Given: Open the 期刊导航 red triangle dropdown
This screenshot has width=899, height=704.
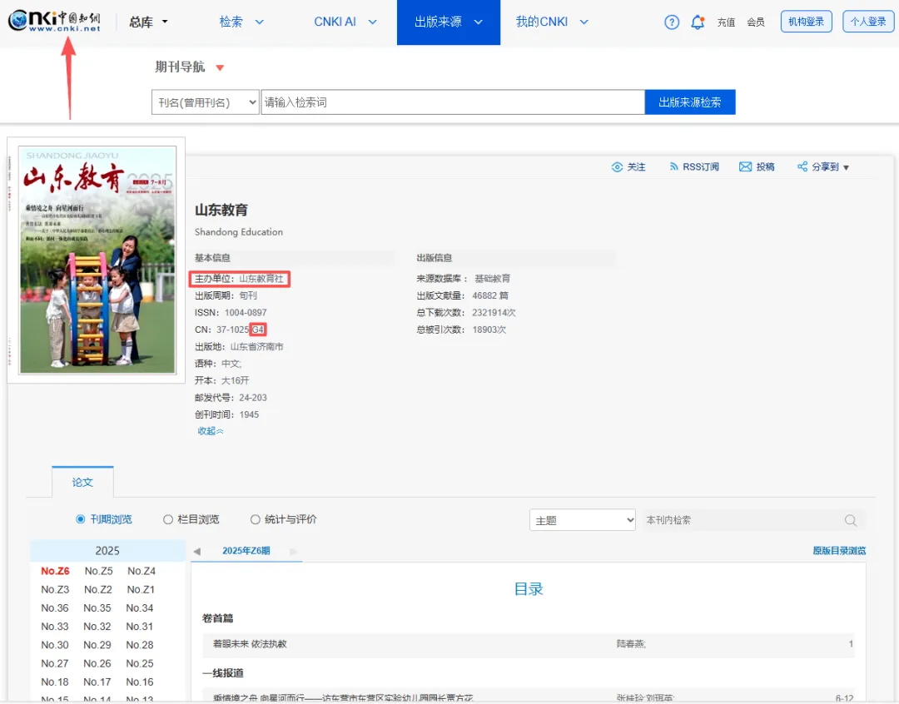Looking at the screenshot, I should pos(220,67).
